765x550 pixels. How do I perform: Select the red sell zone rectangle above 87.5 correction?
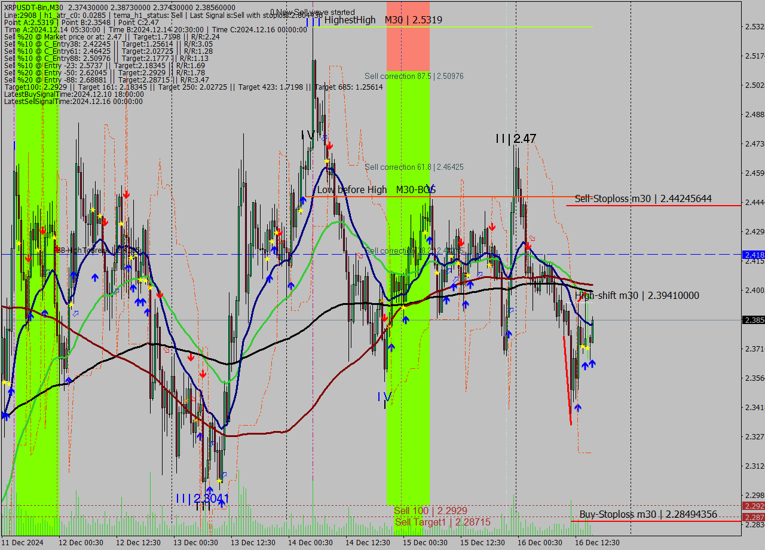[x=408, y=35]
